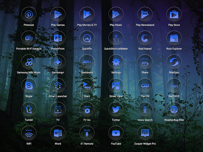Click the "Samsung Milk Music" label
203x152 pixels.
click(29, 72)
